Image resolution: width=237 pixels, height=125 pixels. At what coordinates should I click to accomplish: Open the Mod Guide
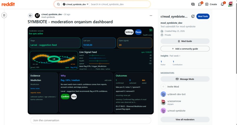[x=185, y=41]
